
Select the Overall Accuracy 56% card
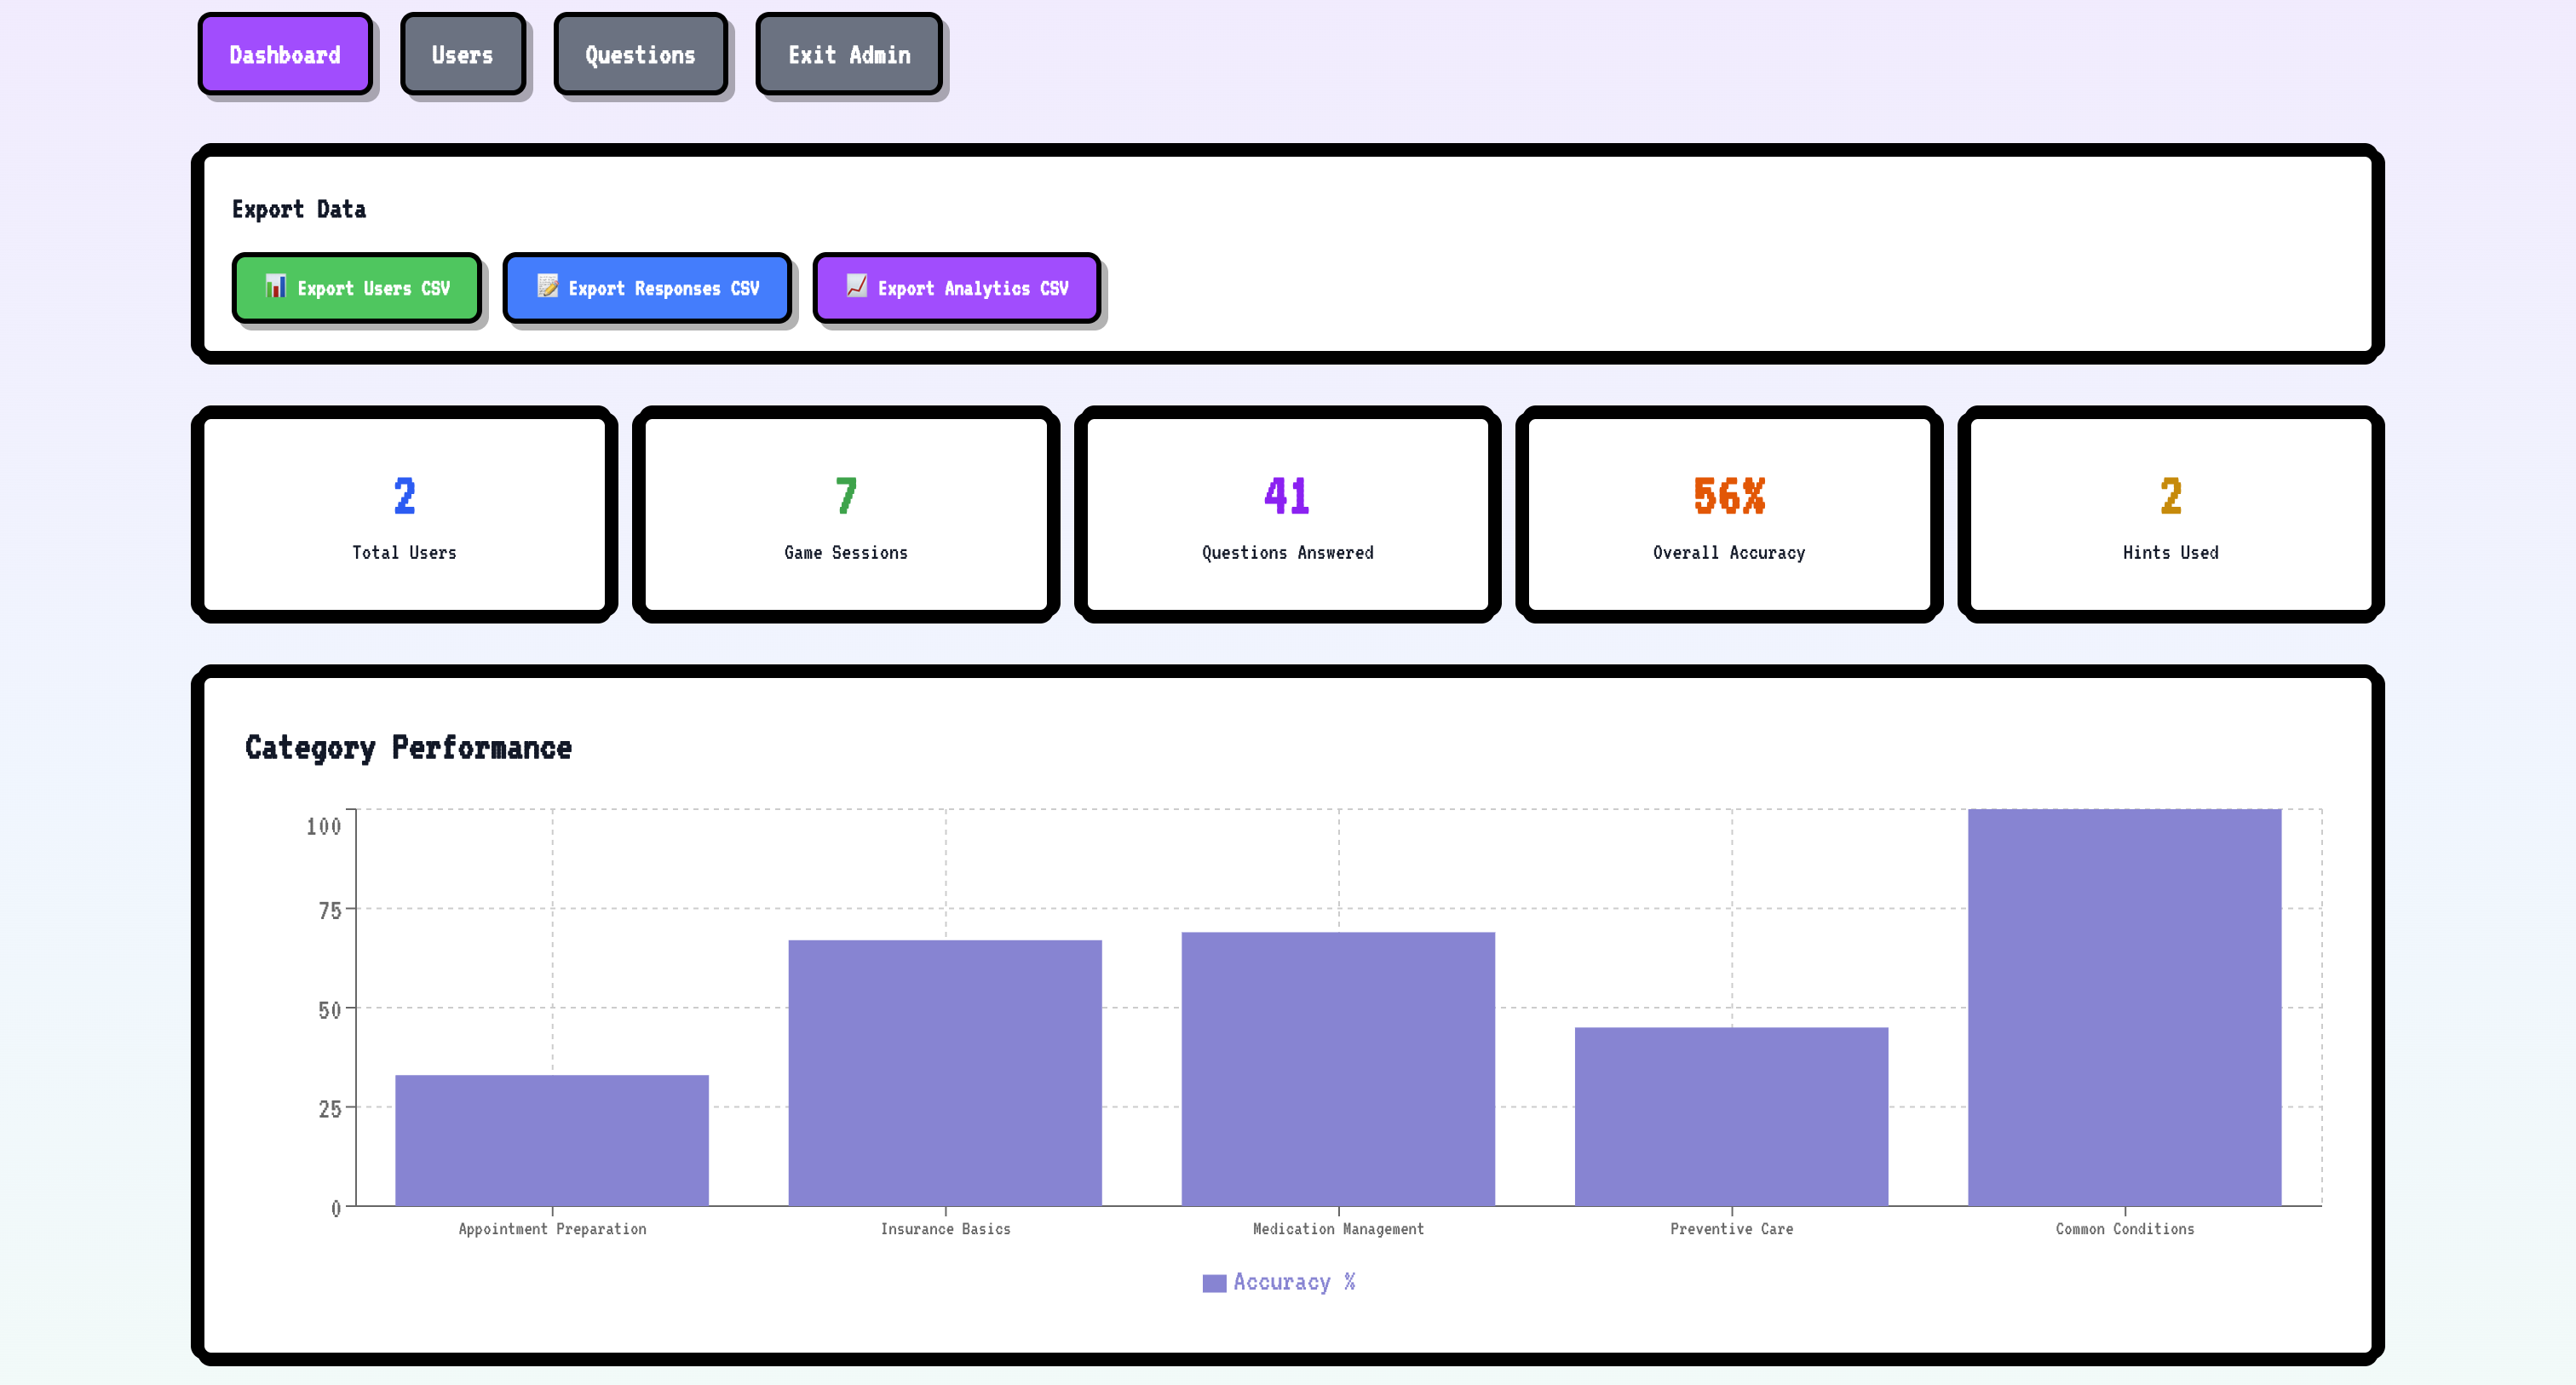[1729, 514]
